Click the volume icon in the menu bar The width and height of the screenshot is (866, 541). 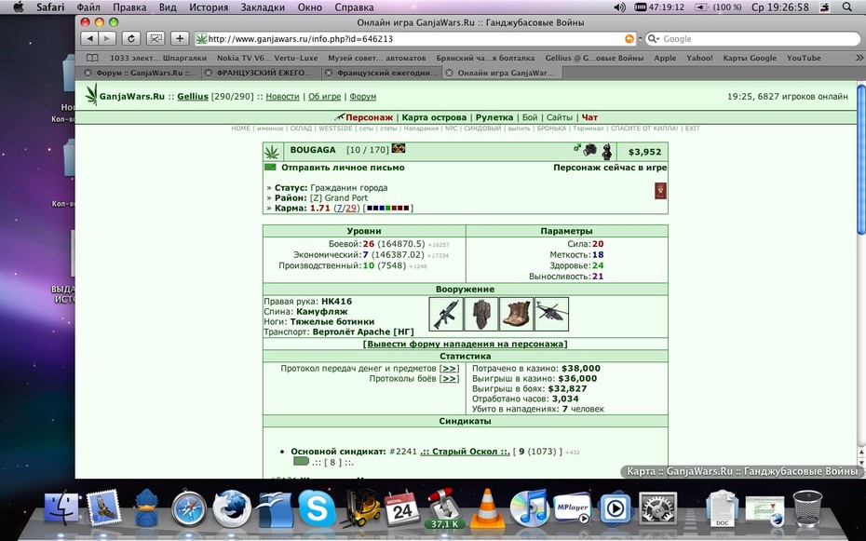[x=619, y=7]
